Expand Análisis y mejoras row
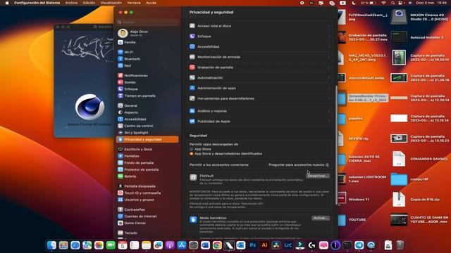The width and height of the screenshot is (451, 253). point(259,111)
